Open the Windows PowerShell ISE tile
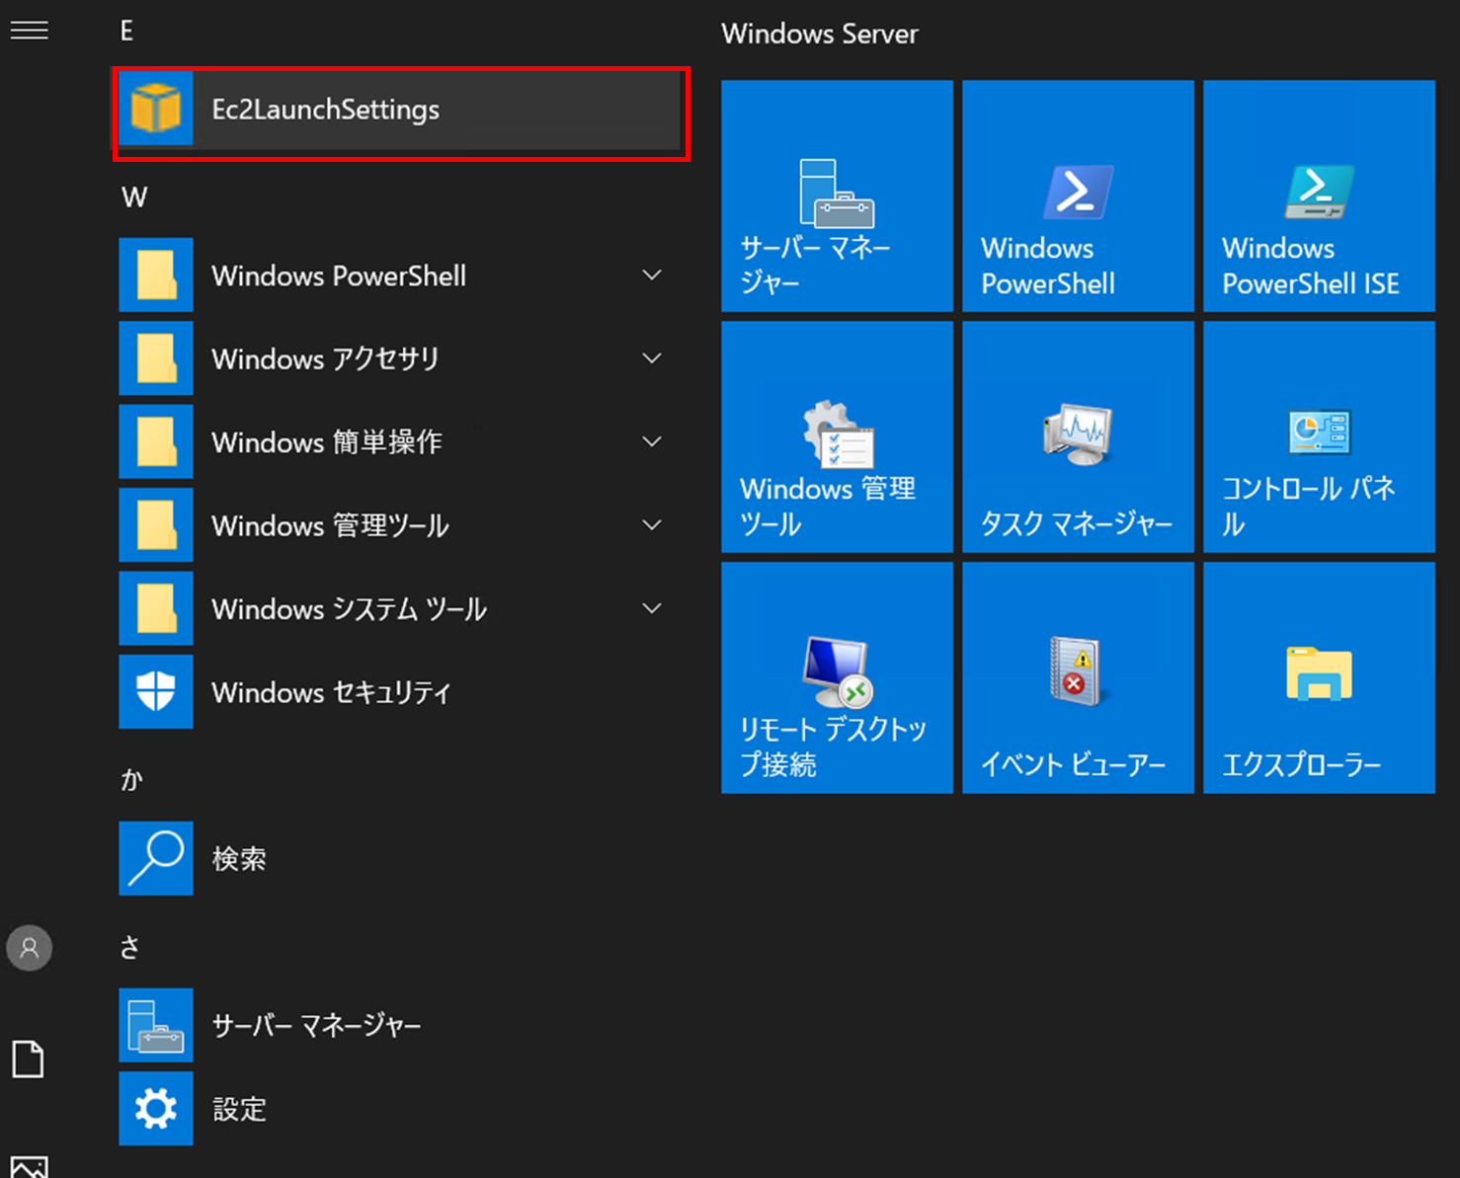Screen dimensions: 1460x1178 [x=1319, y=196]
